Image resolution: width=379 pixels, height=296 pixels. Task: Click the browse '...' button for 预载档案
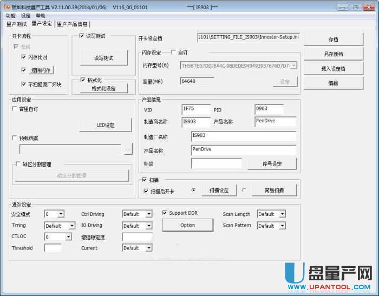[x=128, y=149]
